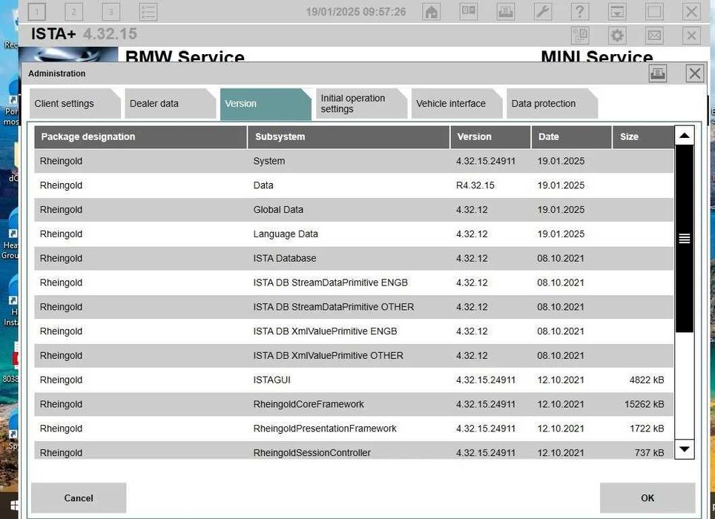Open the Data protection tab

point(552,104)
